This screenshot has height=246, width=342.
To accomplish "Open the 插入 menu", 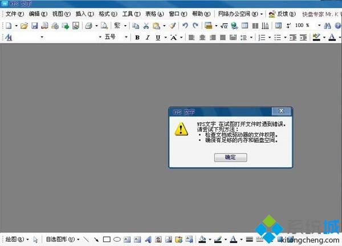I will click(x=84, y=14).
